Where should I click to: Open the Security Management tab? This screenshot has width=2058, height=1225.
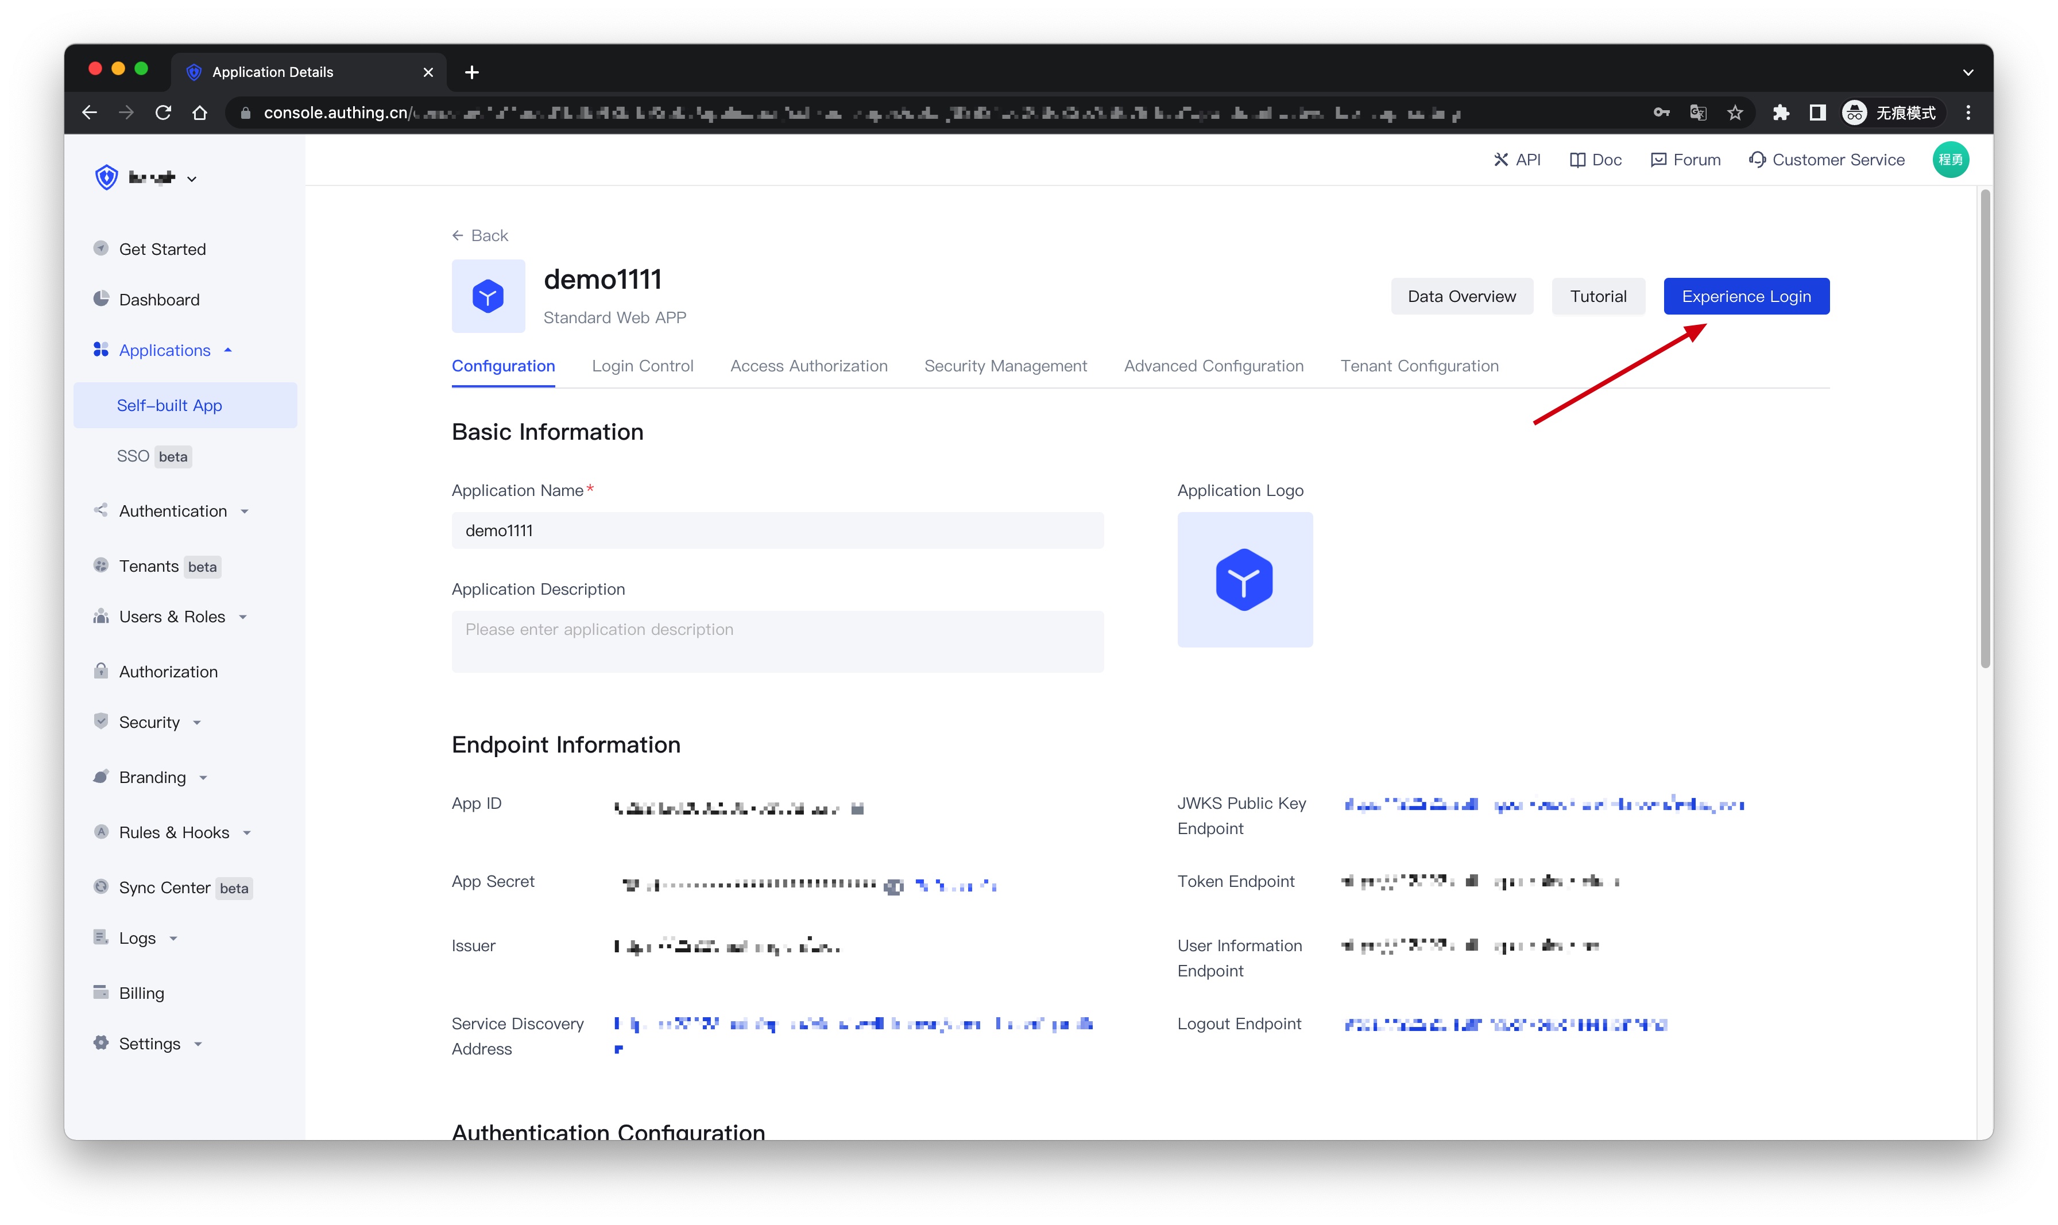(x=1005, y=366)
